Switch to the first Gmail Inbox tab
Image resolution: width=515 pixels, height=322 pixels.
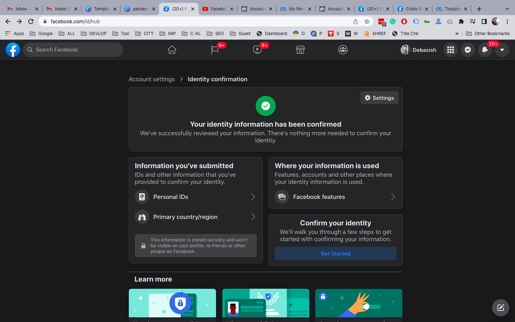pos(23,9)
